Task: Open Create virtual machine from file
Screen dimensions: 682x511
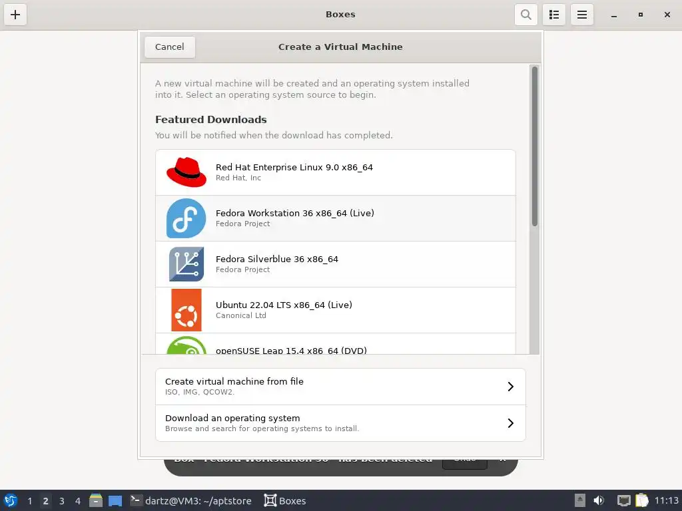Action: [x=340, y=387]
